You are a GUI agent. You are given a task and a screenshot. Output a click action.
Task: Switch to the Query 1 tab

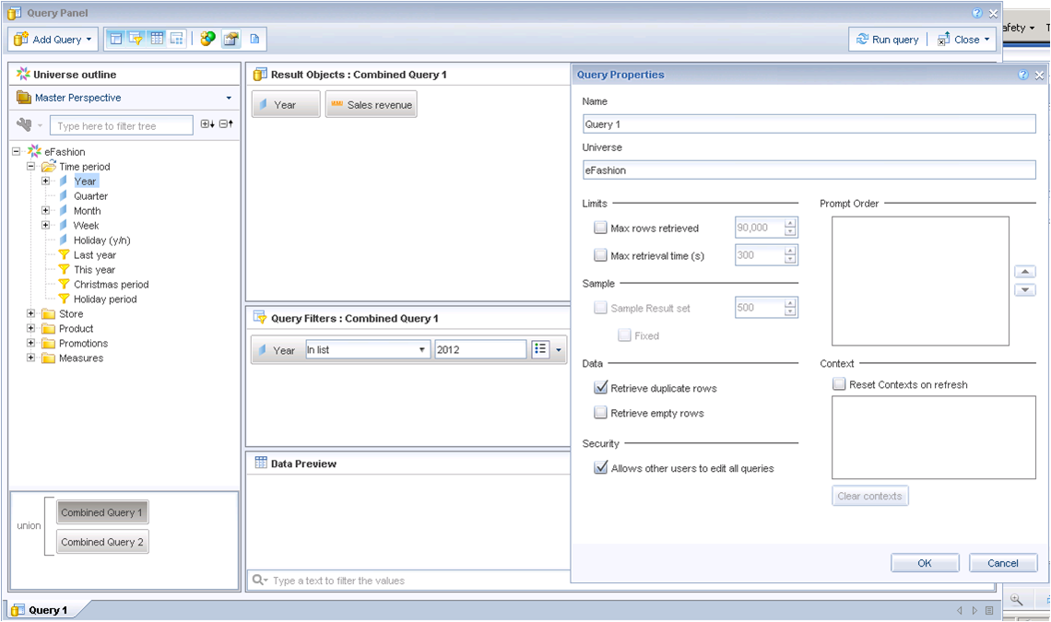pos(41,609)
